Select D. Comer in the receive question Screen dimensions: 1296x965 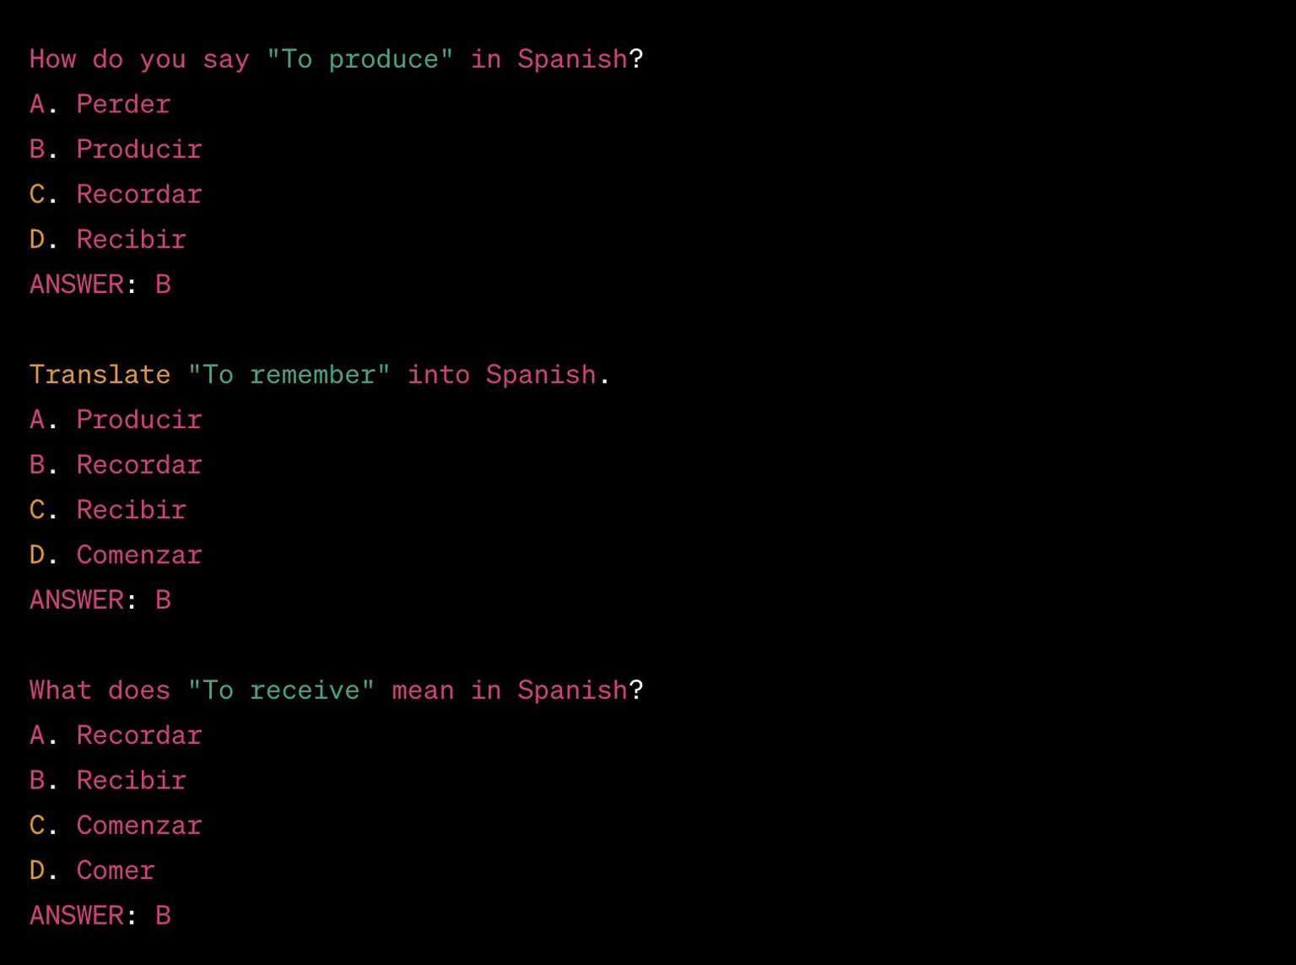[x=92, y=870]
